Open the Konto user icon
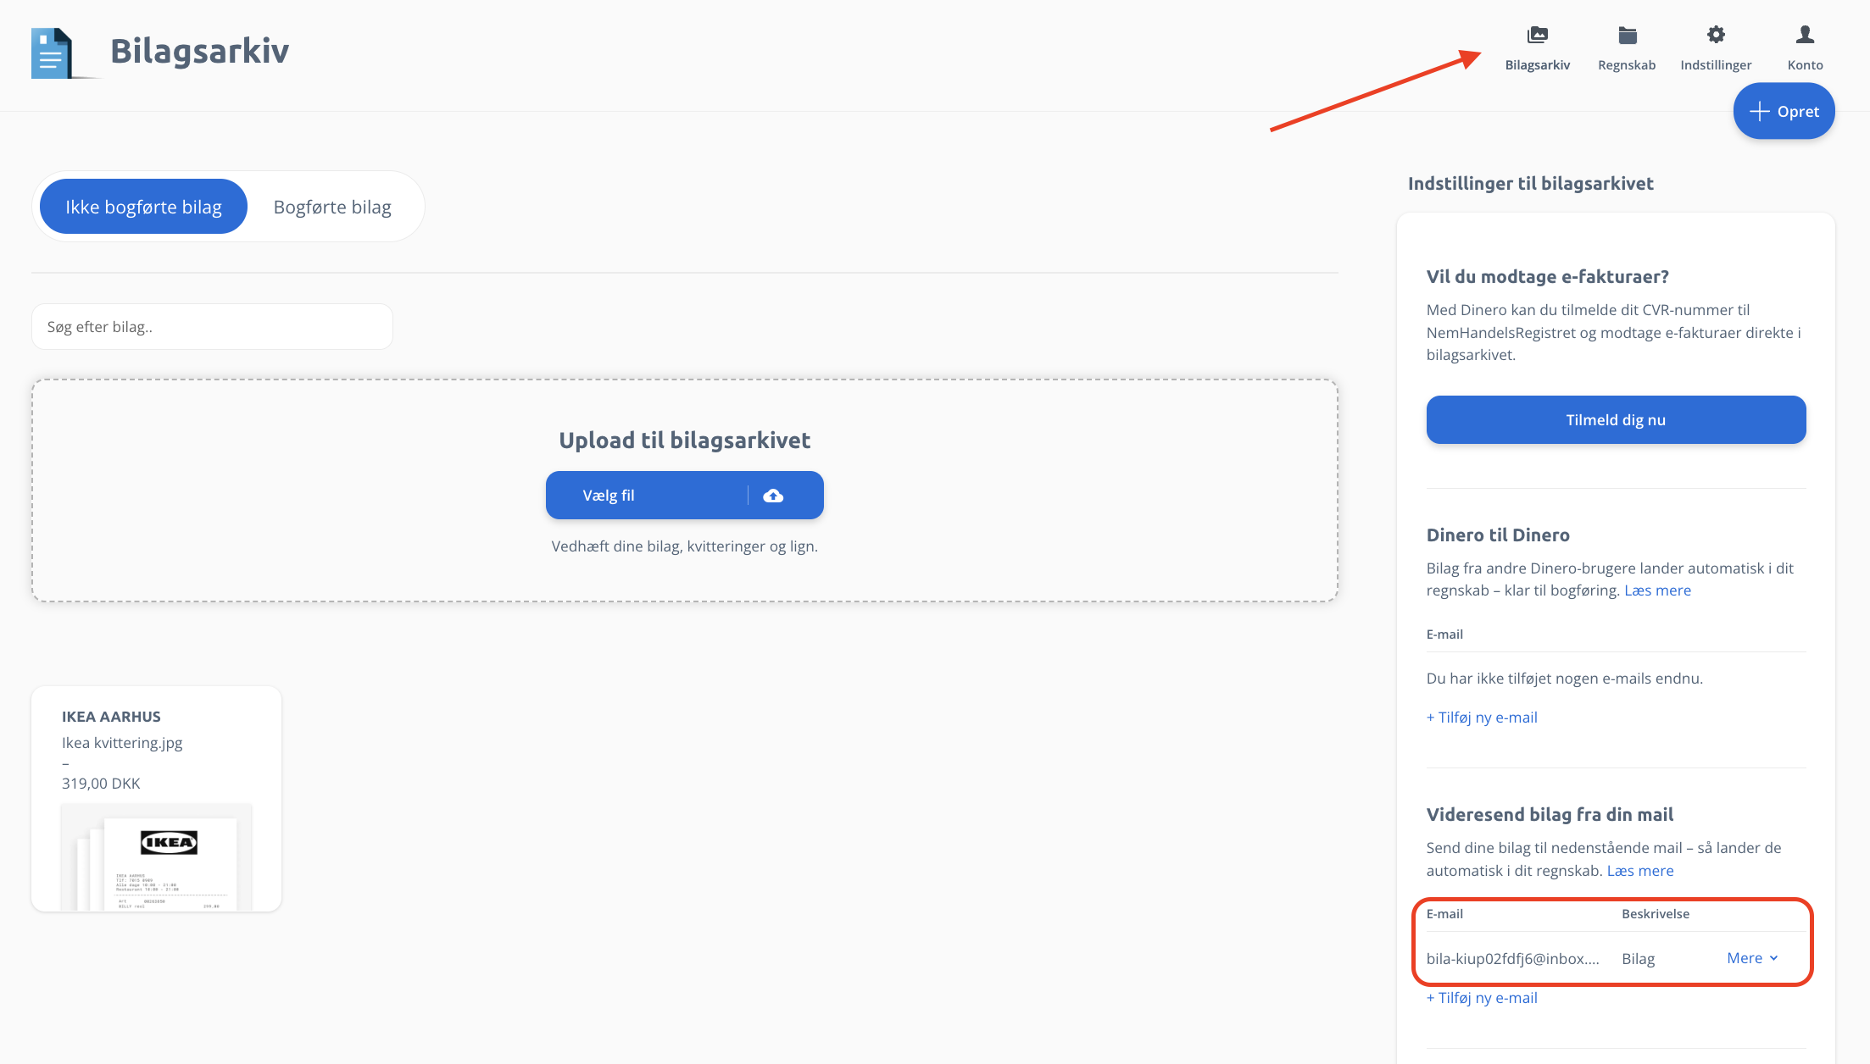1870x1064 pixels. pos(1805,35)
